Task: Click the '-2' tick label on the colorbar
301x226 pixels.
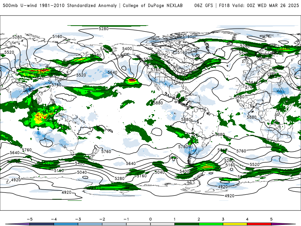Action: coord(102,219)
